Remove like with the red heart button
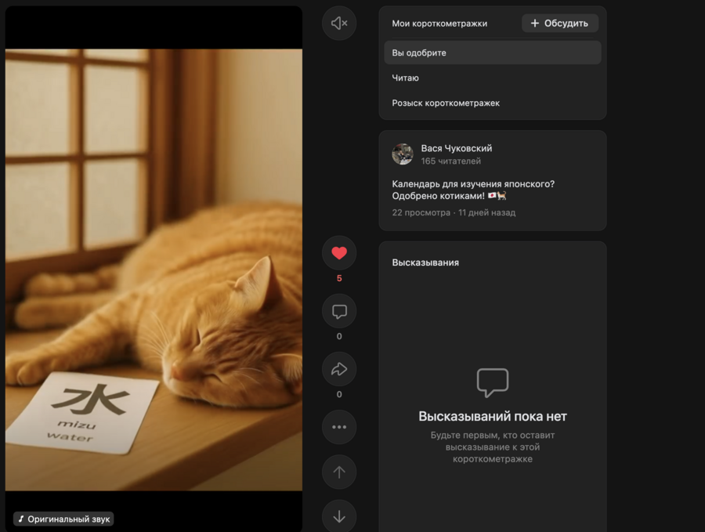Image resolution: width=705 pixels, height=532 pixels. [339, 253]
